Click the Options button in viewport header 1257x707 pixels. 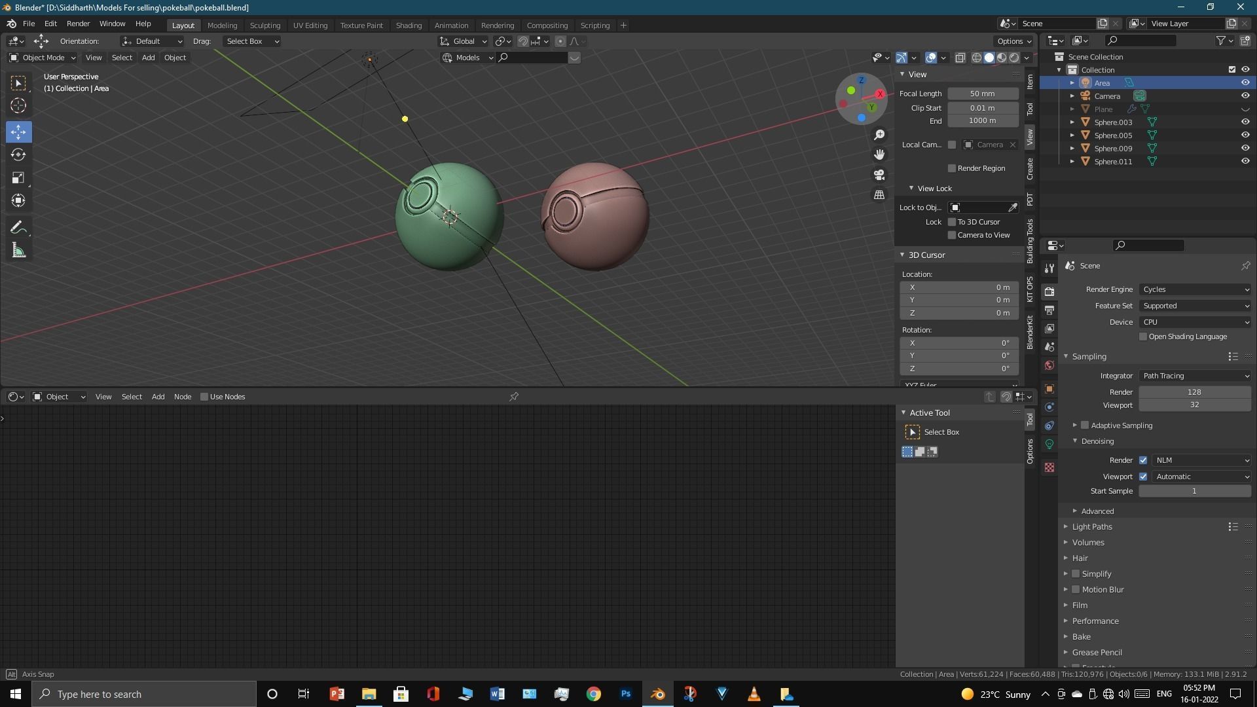[1014, 41]
